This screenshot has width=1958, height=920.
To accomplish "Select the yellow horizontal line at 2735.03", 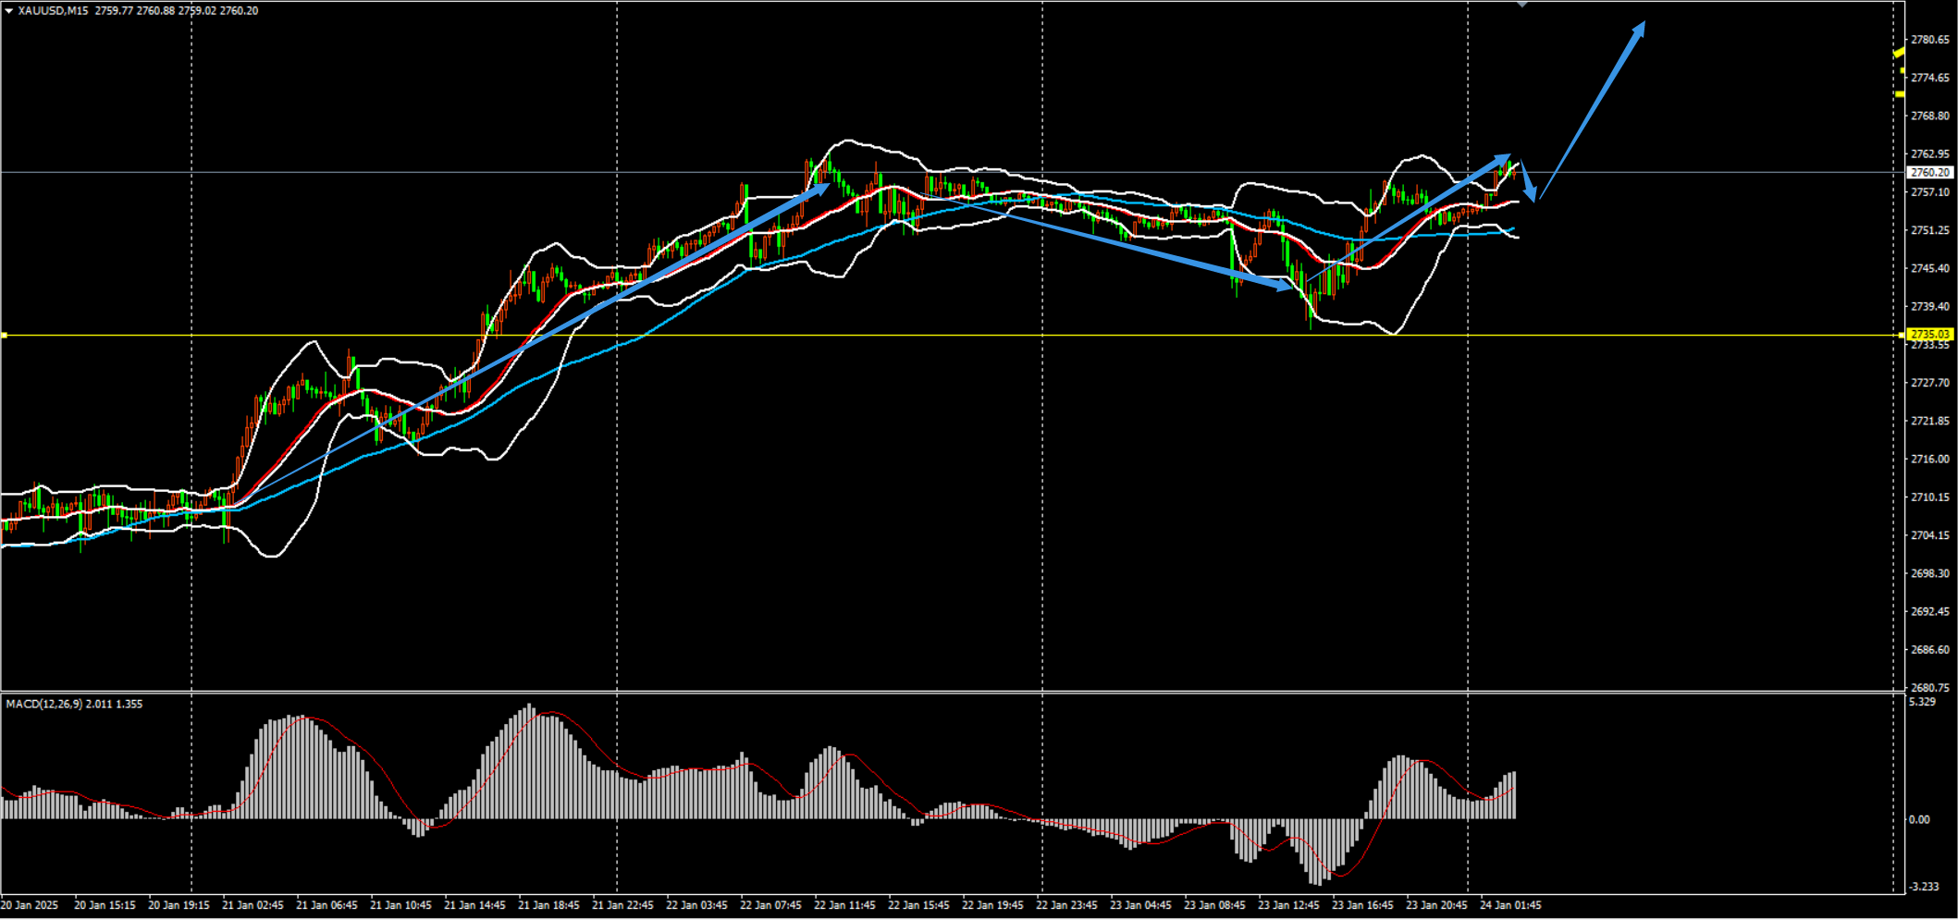I will (x=953, y=335).
